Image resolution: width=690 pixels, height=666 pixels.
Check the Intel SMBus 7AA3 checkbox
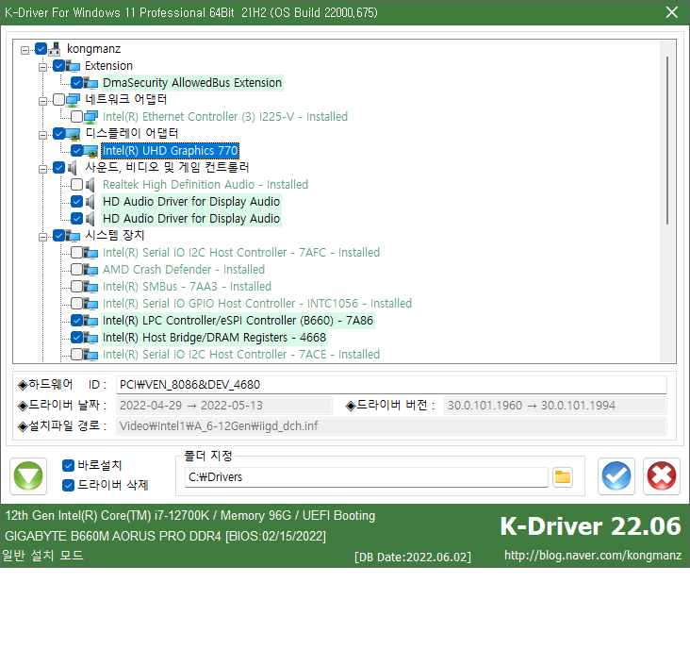coord(77,287)
